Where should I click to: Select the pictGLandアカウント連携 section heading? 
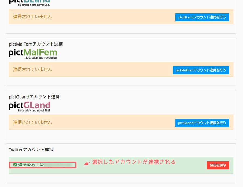(34, 97)
